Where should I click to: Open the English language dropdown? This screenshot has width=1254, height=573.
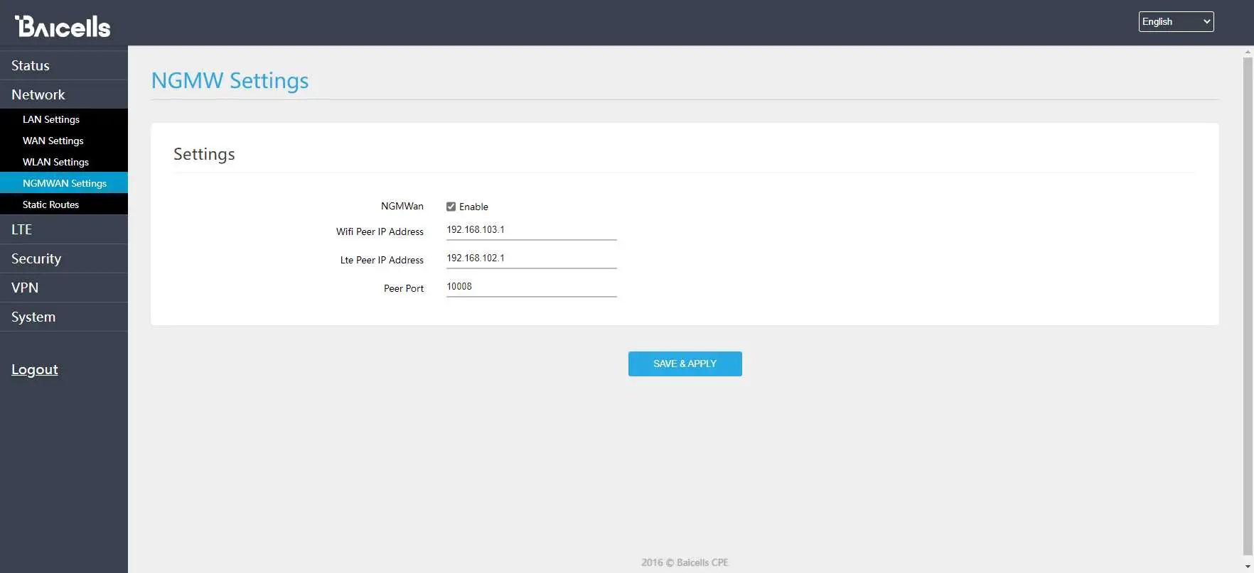1176,21
